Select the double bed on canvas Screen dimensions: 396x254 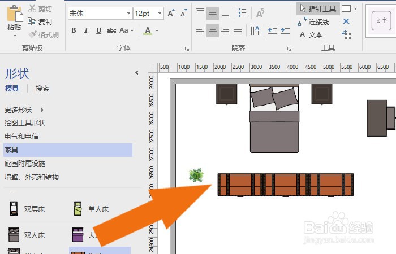[x=274, y=118]
